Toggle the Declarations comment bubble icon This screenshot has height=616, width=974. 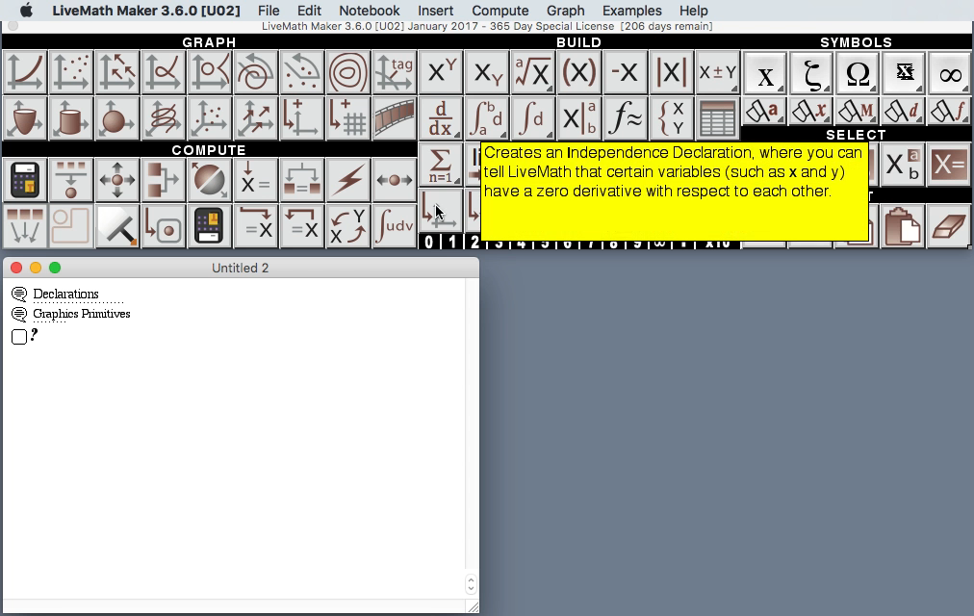point(18,295)
